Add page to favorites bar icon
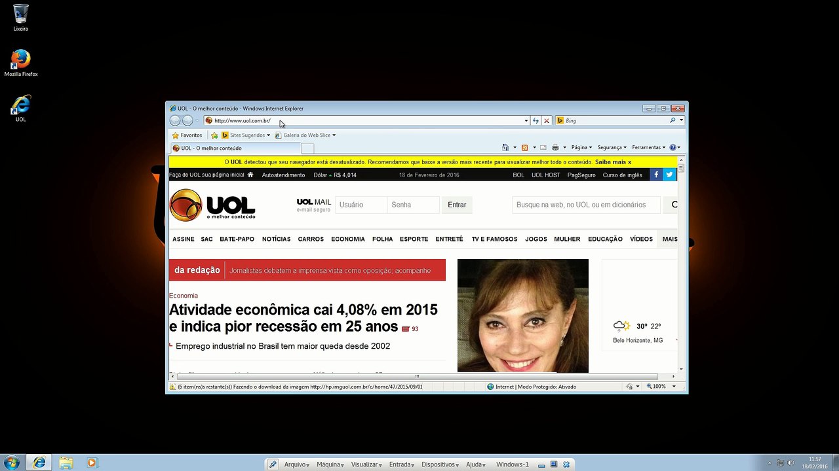 tap(214, 135)
